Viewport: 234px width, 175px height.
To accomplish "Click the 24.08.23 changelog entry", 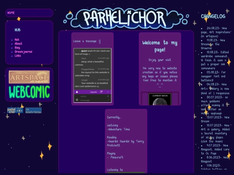I will [216, 32].
